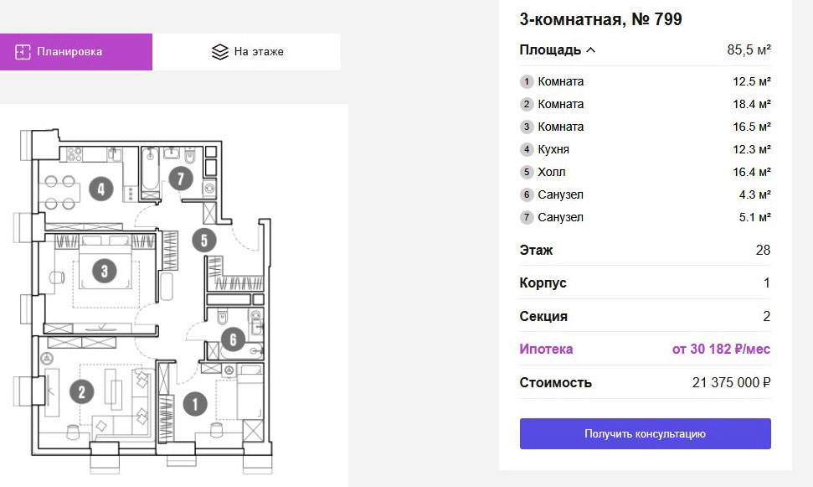Click the layout icon in the Планировка tab
Image resolution: width=813 pixels, height=487 pixels.
pyautogui.click(x=23, y=52)
